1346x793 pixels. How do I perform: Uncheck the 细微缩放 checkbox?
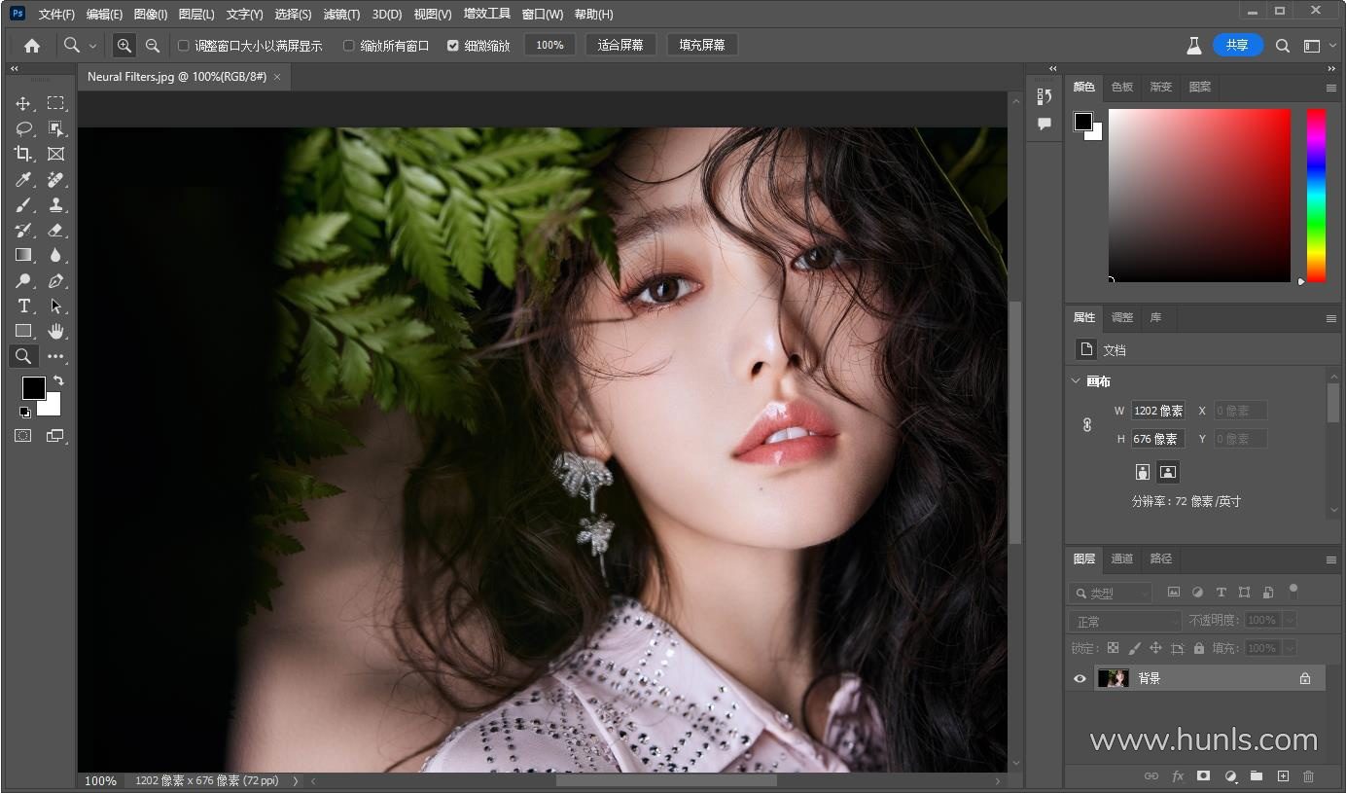[x=452, y=45]
